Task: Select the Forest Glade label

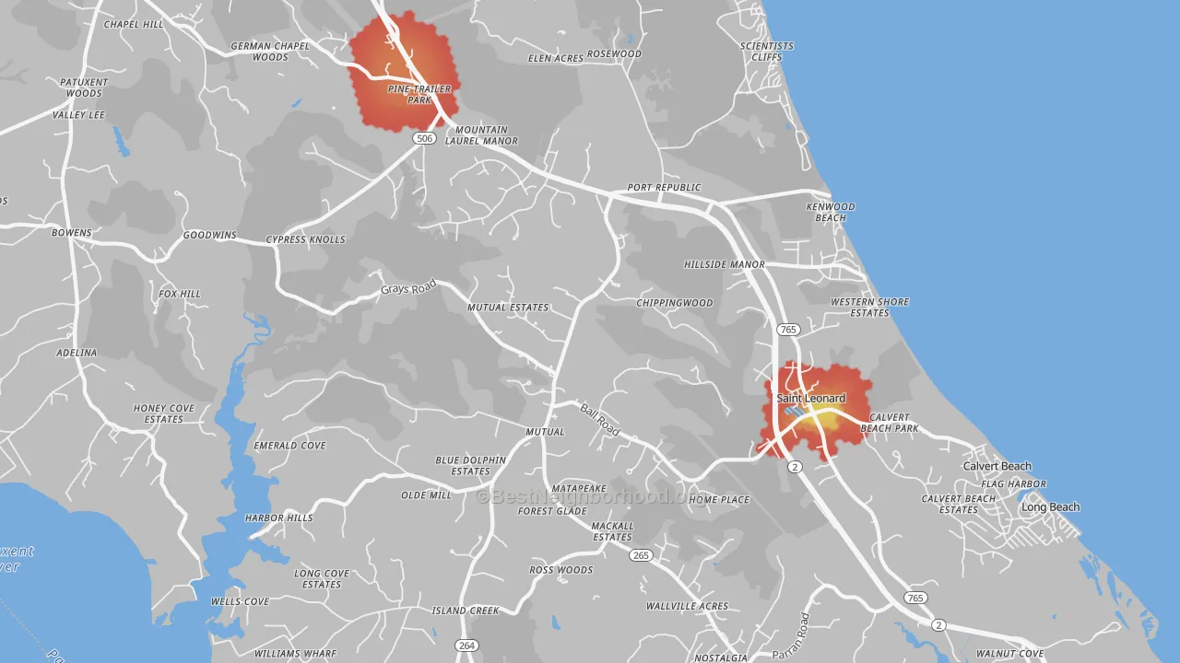Action: point(552,511)
